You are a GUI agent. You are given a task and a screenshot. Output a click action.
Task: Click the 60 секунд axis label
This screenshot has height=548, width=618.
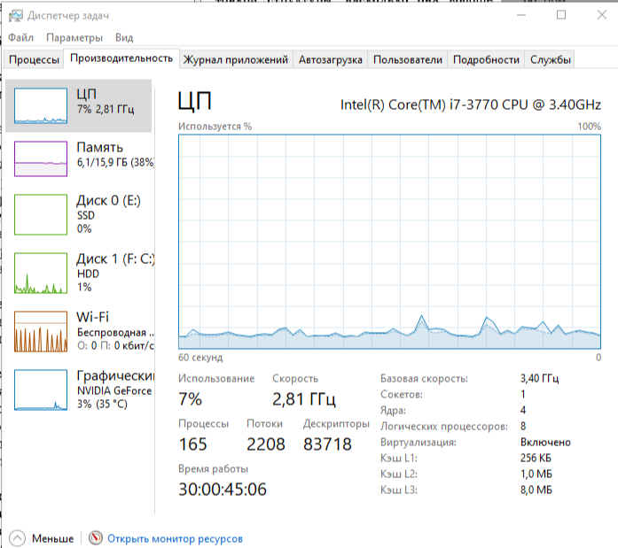point(200,357)
